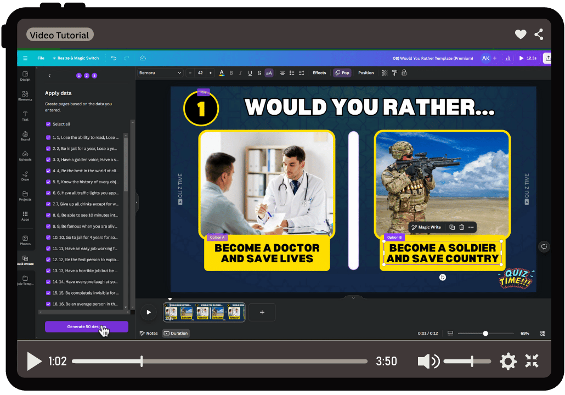Screen dimensions: 565x395
Task: Add collaborator with plus icon
Action: (x=495, y=58)
